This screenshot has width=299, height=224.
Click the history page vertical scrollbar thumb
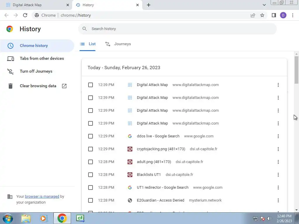tap(296, 70)
